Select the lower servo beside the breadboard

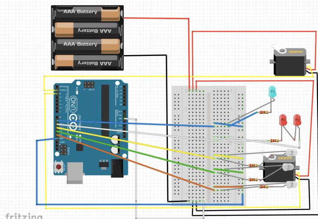(x=278, y=169)
